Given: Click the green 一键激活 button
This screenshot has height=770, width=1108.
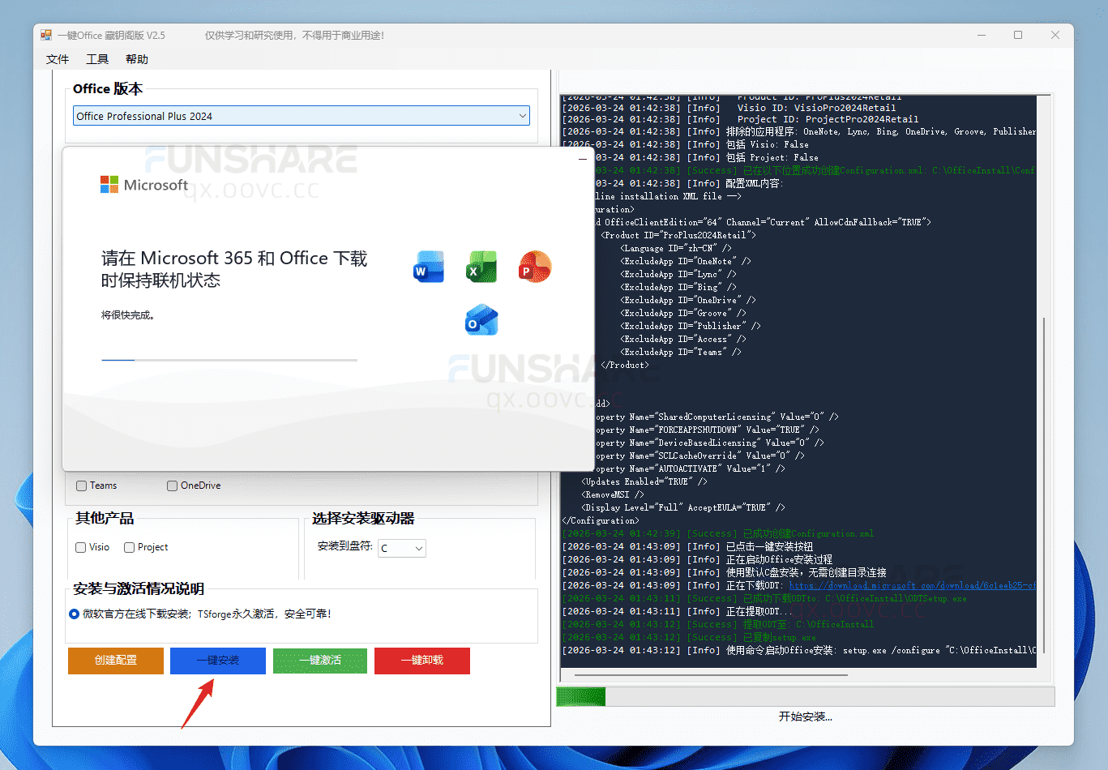Looking at the screenshot, I should (x=320, y=661).
